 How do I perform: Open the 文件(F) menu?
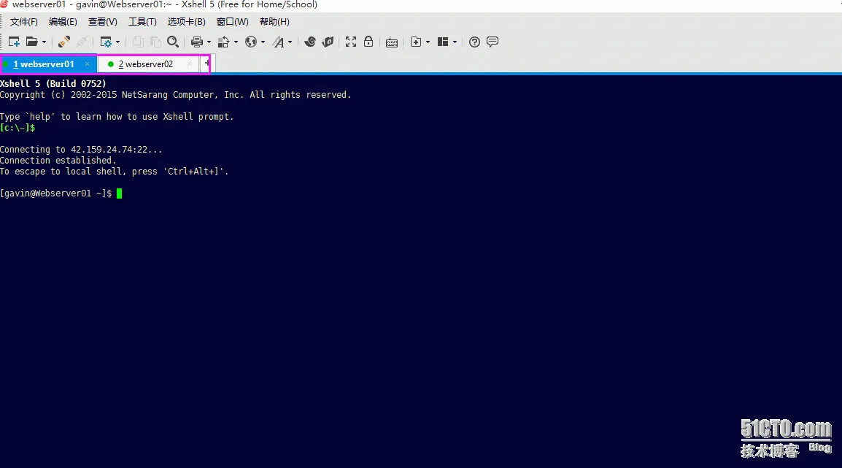[23, 22]
